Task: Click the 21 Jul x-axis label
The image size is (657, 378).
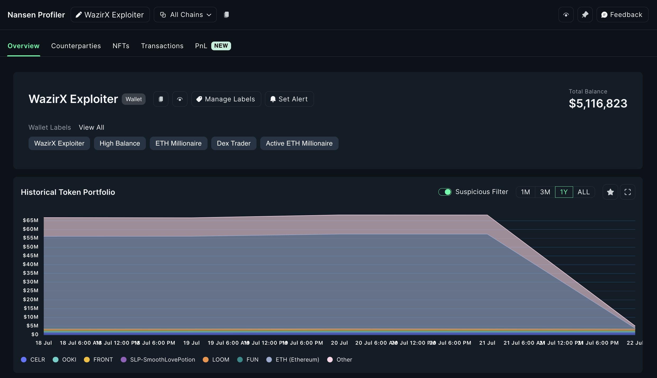Action: [487, 343]
